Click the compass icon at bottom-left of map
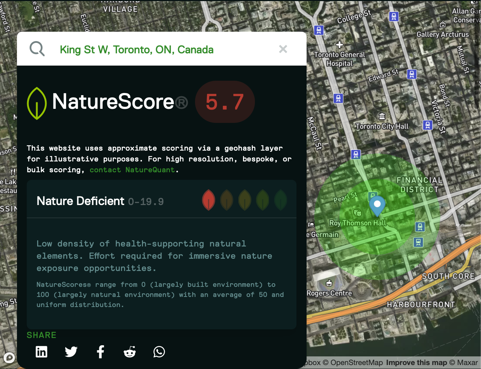The width and height of the screenshot is (481, 369). [x=9, y=358]
